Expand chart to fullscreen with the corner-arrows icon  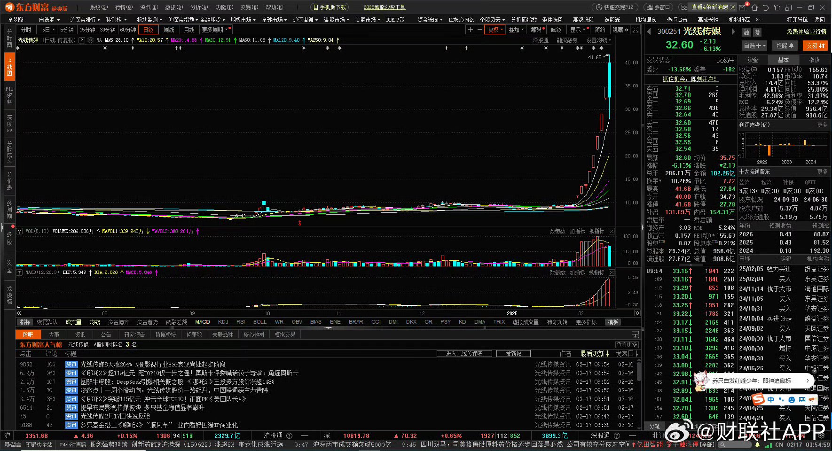(636, 30)
